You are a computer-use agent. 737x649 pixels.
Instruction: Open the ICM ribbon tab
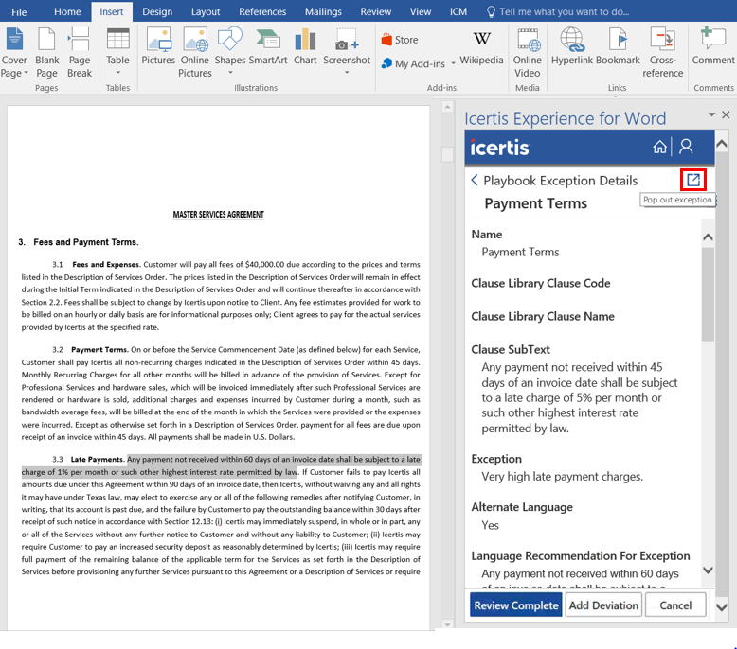click(x=458, y=11)
